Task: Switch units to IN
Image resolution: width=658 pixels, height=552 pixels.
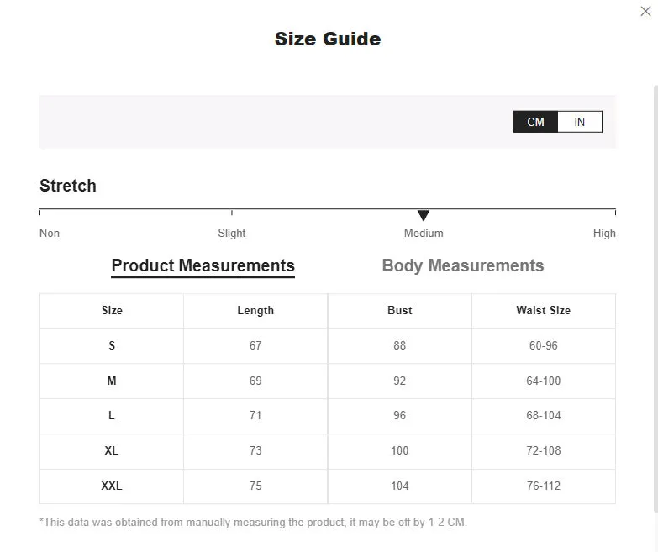Action: [x=580, y=122]
